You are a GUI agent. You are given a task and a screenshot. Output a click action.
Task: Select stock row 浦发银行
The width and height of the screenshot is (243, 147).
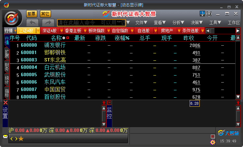point(123,45)
